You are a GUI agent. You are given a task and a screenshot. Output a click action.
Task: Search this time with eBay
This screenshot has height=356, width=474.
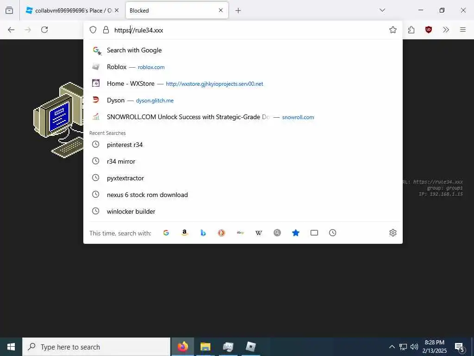[240, 233]
